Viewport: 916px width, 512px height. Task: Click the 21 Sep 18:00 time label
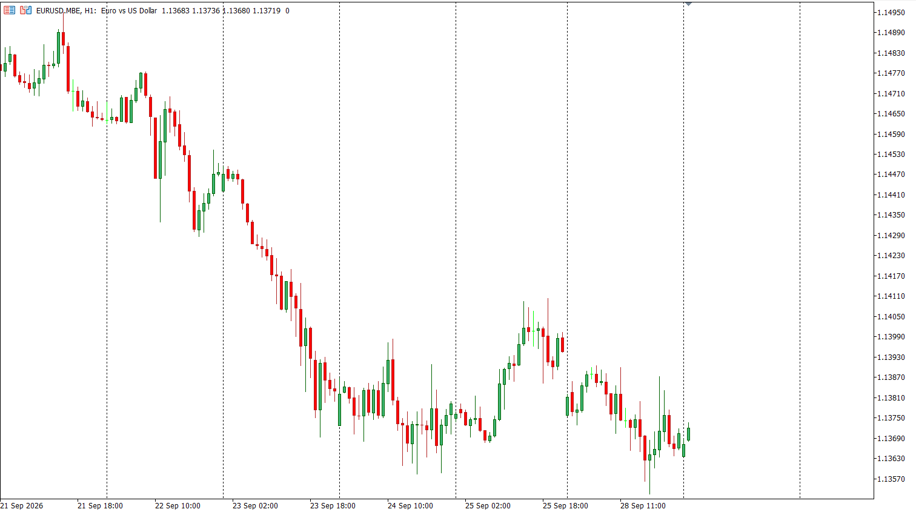click(x=100, y=505)
